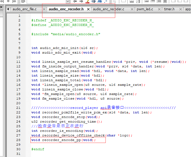
Task: Close the audio_enc_recoder.h tab
Action: pos(88,9)
